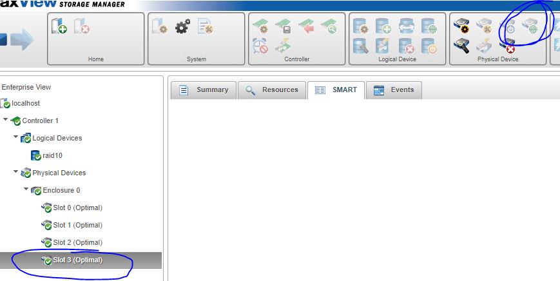560x281 pixels.
Task: Switch to the Summary tab
Action: (204, 90)
